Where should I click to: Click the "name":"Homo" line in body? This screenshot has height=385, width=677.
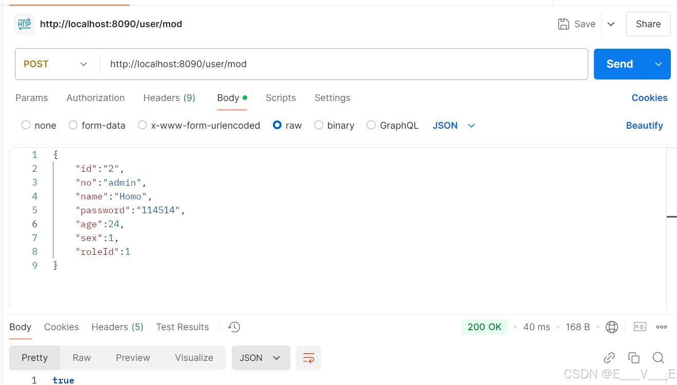[x=114, y=196]
